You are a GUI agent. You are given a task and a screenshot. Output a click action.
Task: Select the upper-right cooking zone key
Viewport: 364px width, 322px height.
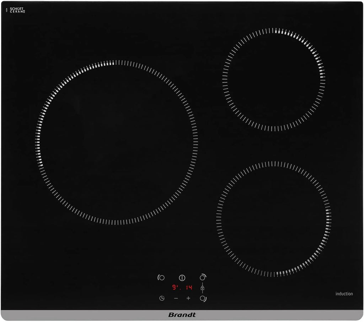pos(203,277)
